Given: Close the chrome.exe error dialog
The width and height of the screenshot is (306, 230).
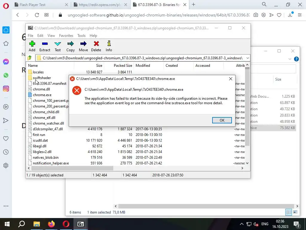Looking at the screenshot, I should [x=230, y=79].
